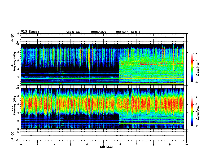Click the '-10' label on ch.1 color scale
Screen dimensions: 210x162
(x=196, y=82)
